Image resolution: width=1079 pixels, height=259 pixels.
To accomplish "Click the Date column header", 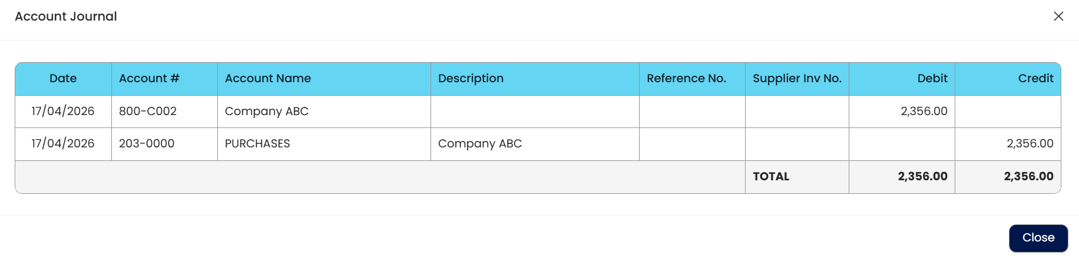I will coord(63,79).
